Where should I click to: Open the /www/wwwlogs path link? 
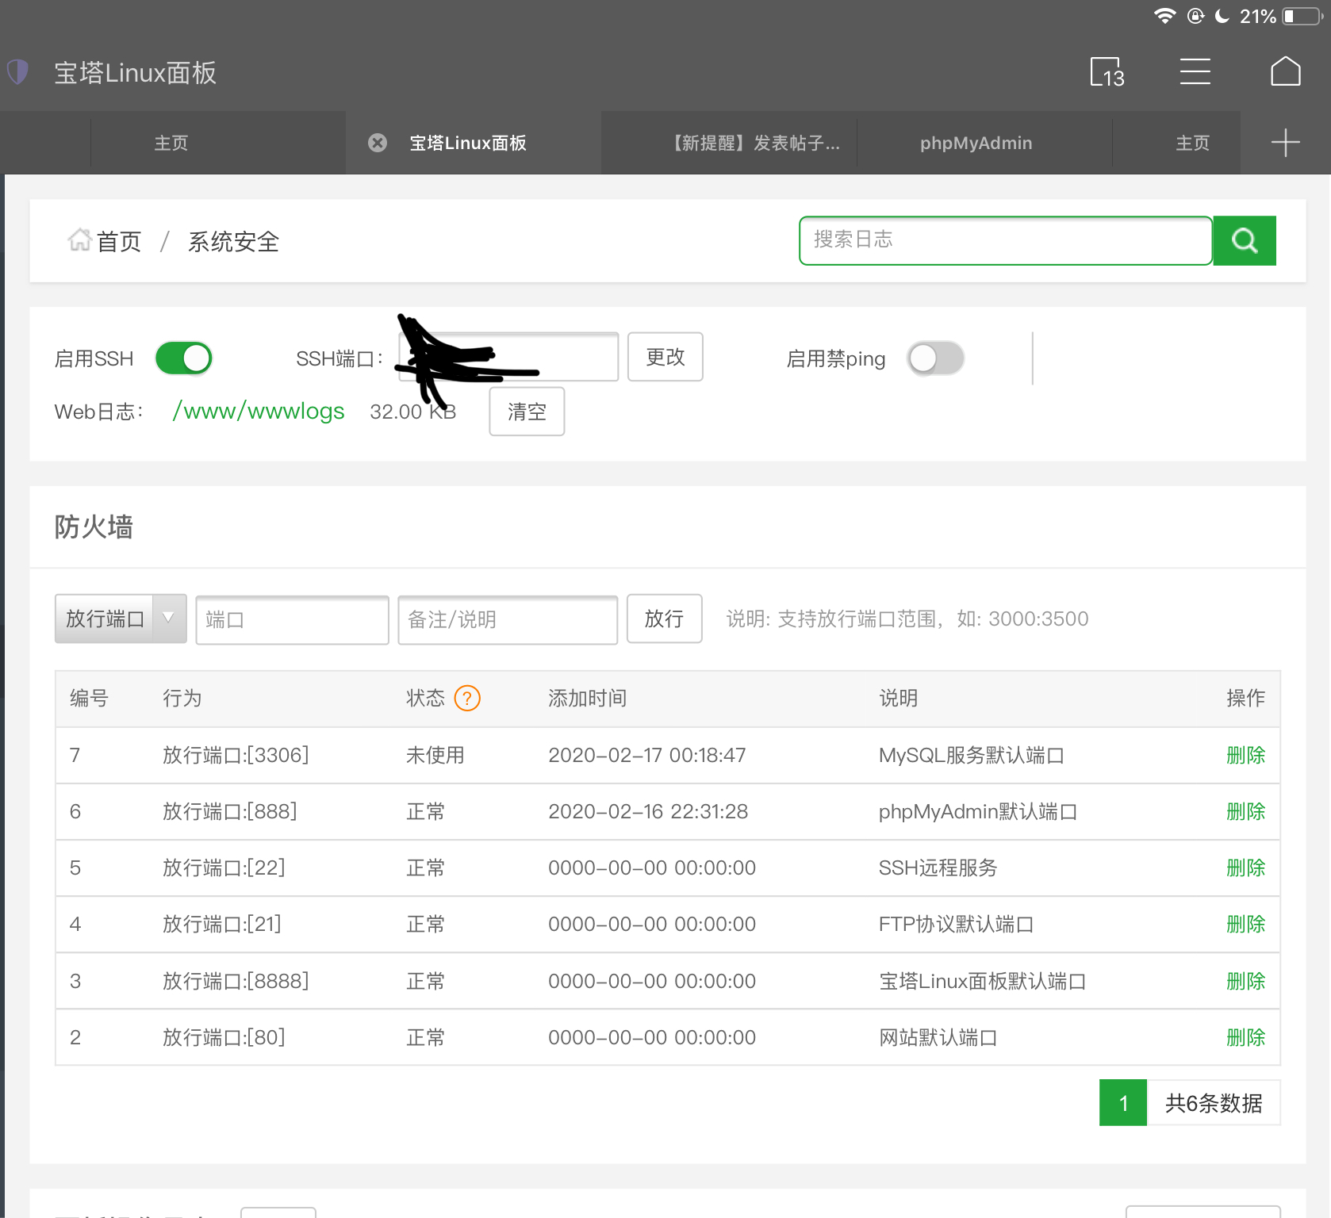click(x=259, y=412)
